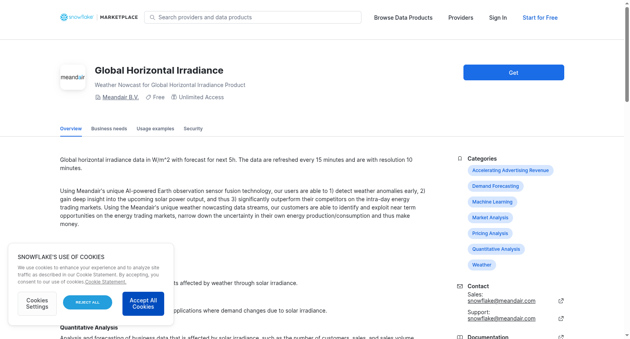Open the Documentation external link icon
The image size is (630, 339).
click(x=561, y=337)
